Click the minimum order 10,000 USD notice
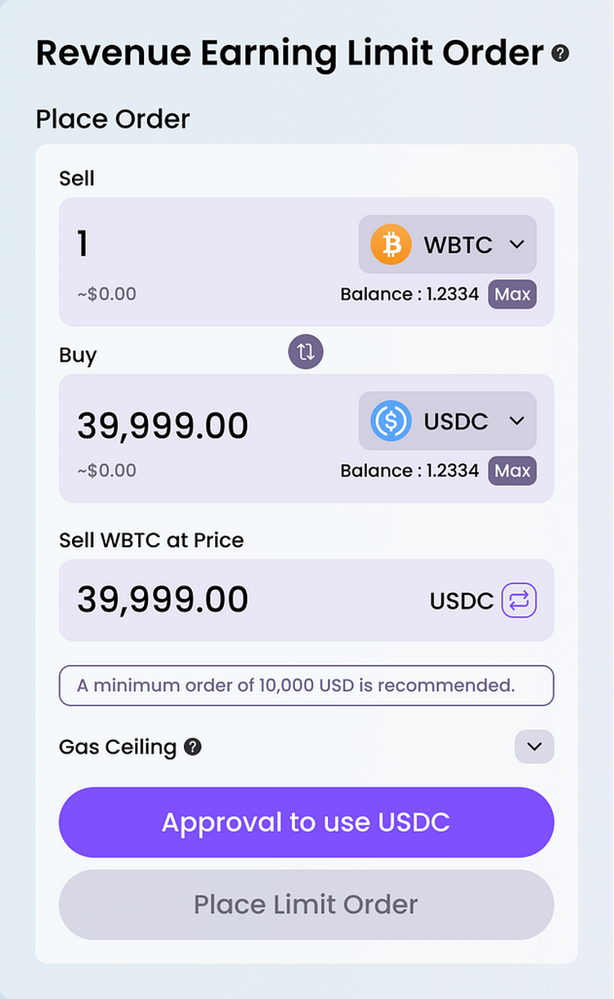 point(306,686)
